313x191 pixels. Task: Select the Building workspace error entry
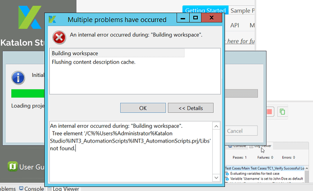(x=118, y=53)
